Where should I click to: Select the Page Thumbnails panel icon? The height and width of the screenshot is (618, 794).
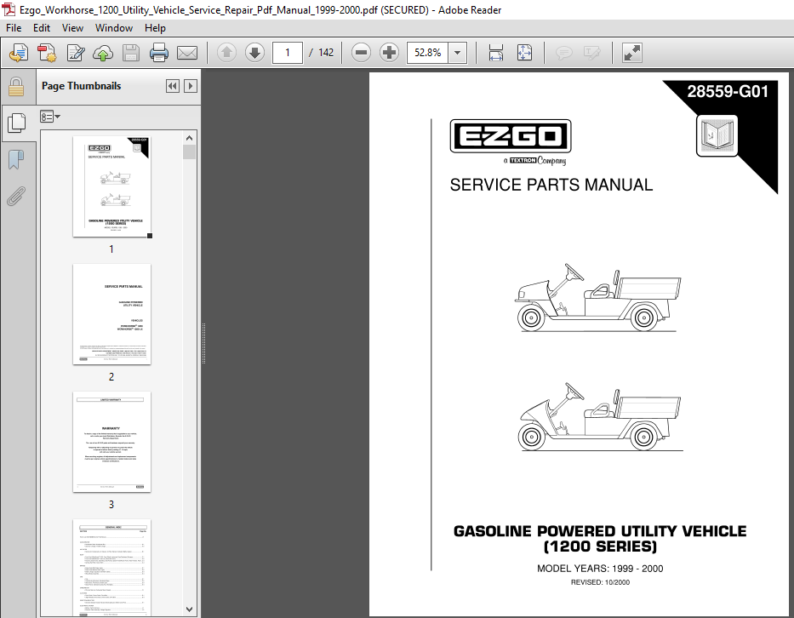17,123
